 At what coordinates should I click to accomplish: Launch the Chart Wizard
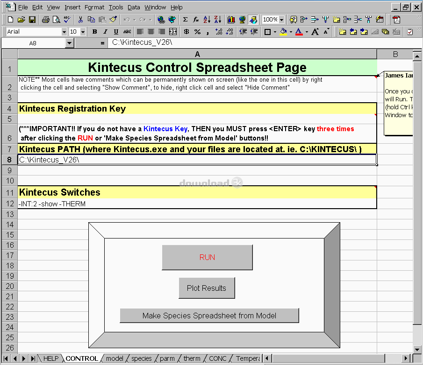point(231,20)
